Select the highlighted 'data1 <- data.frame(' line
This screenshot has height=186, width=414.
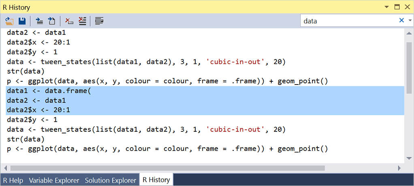[205, 91]
